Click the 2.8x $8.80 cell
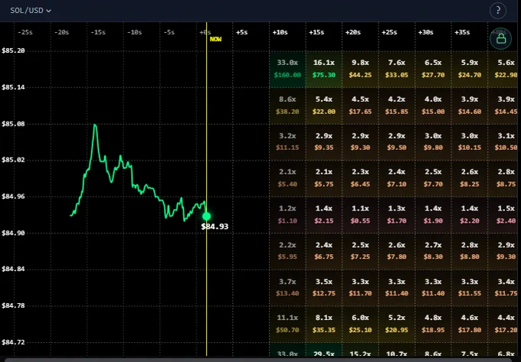The height and width of the screenshot is (362, 521). click(x=470, y=251)
